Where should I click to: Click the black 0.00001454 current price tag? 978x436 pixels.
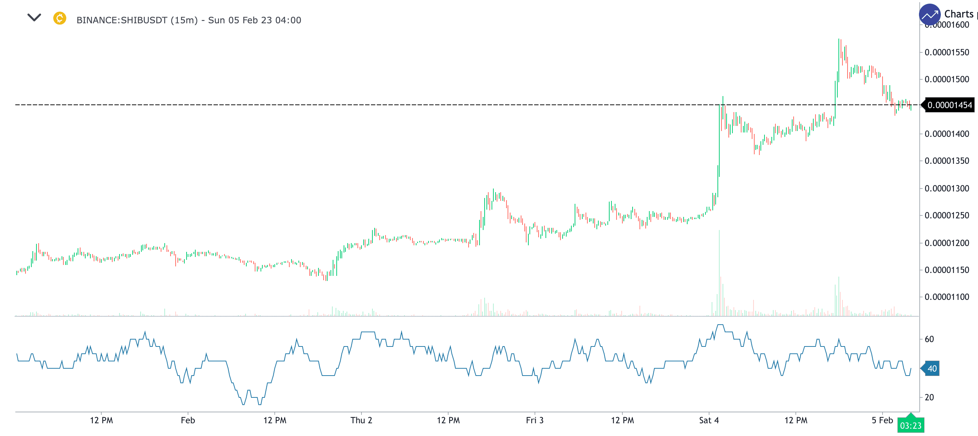[949, 105]
